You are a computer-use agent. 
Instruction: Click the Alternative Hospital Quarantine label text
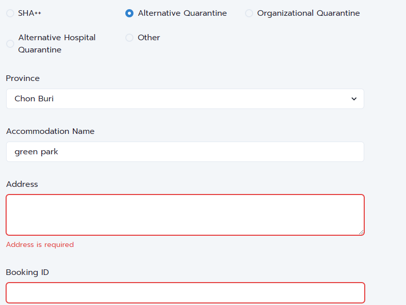pyautogui.click(x=57, y=44)
